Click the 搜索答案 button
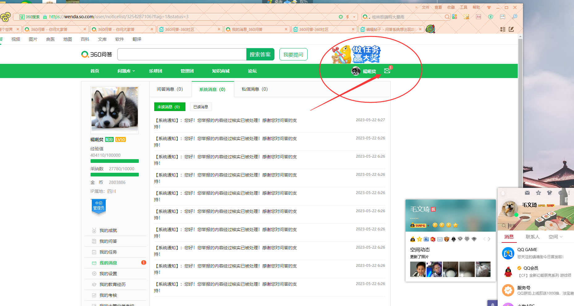This screenshot has height=306, width=574. [x=260, y=54]
